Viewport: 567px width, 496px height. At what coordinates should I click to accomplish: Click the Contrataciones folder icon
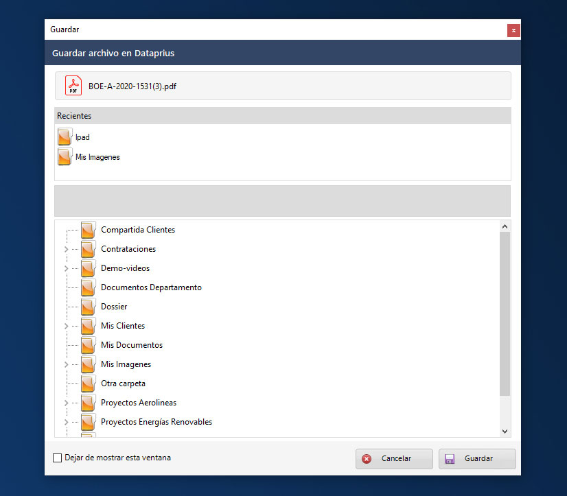coord(89,249)
